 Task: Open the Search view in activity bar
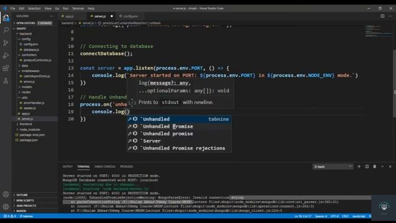point(6,30)
